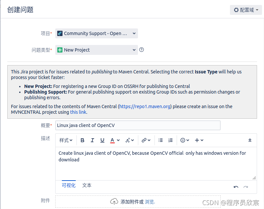
Task: Open the more text formatting dropdown
Action: click(x=129, y=140)
